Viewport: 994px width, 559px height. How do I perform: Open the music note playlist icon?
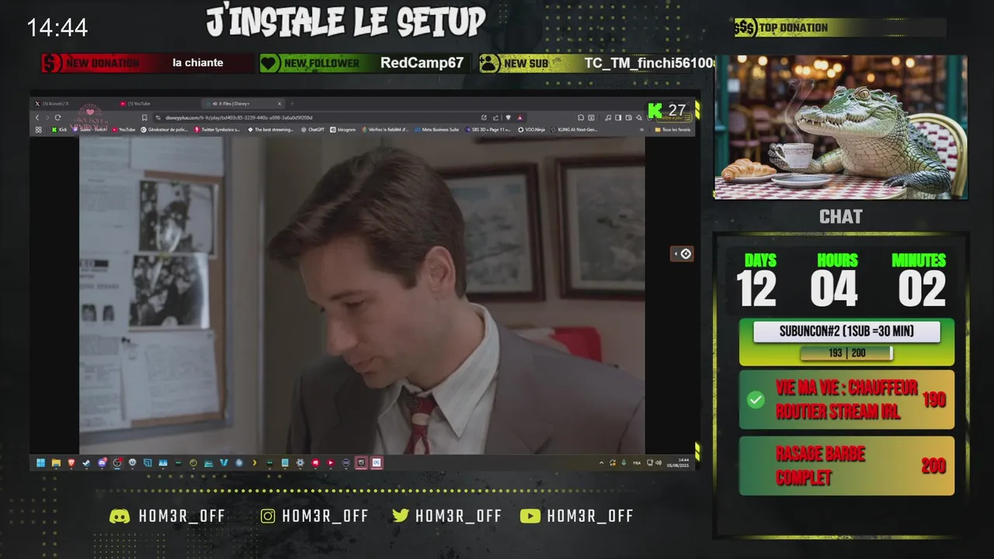(608, 117)
